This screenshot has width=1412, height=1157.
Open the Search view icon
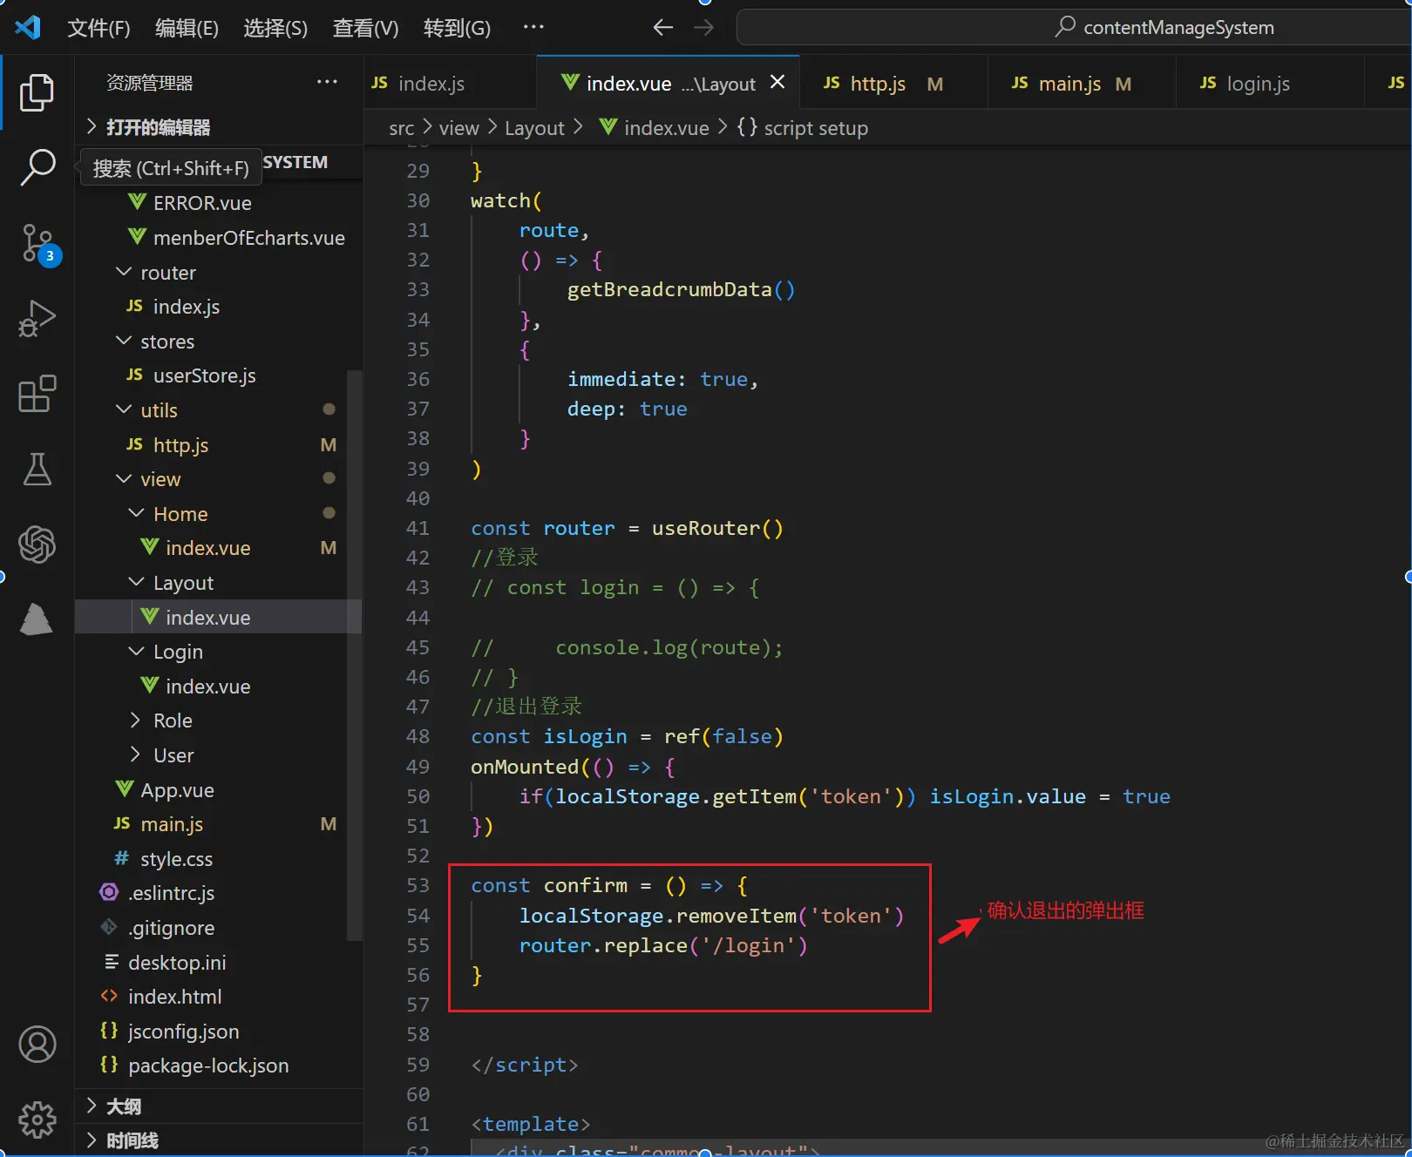[x=37, y=166]
